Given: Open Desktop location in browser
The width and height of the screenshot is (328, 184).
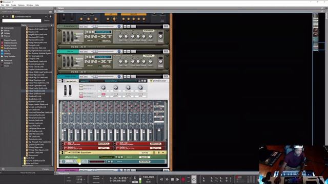Looking at the screenshot, I should pos(6,54).
